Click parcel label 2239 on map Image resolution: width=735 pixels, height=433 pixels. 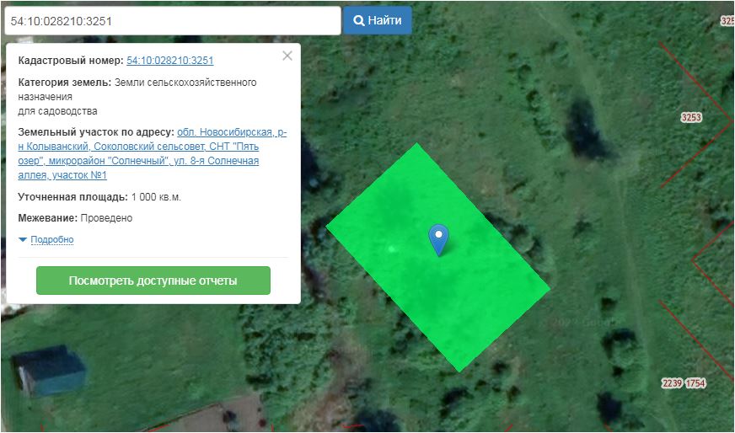(x=672, y=383)
